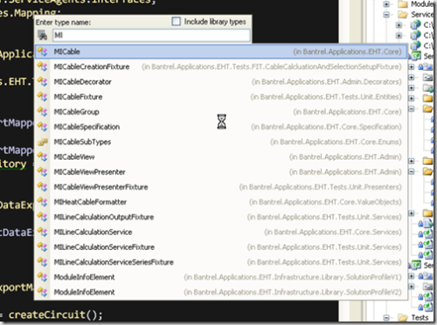Click the class icon beside MICableView
Screen dimensions: 437x325
(43, 157)
